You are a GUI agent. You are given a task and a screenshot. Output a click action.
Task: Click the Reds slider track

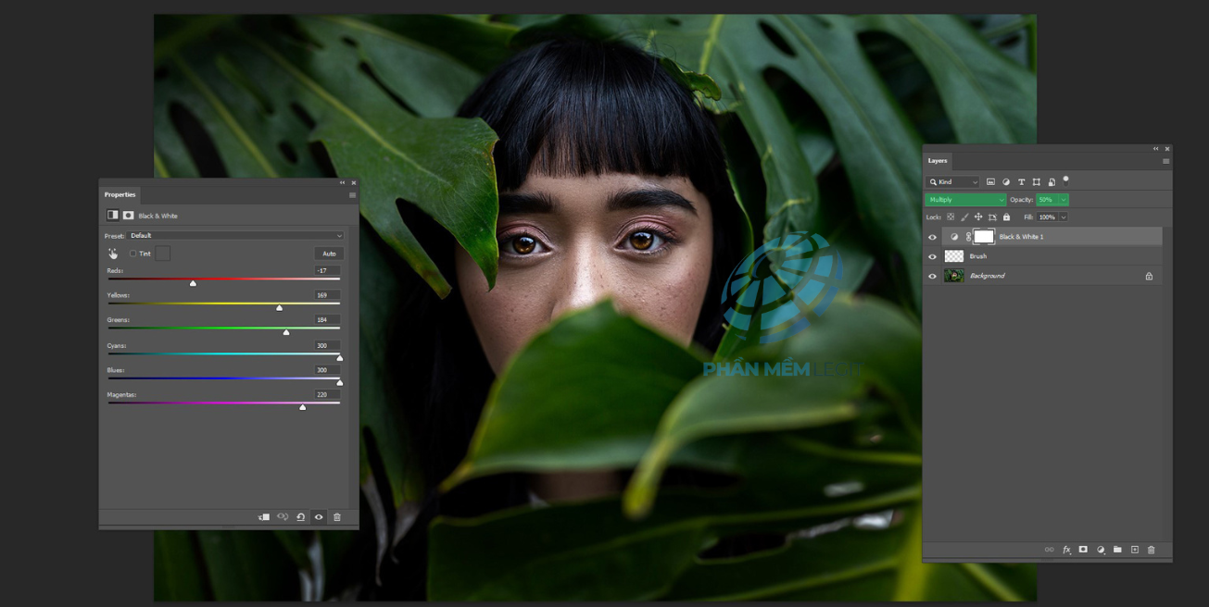(x=223, y=279)
